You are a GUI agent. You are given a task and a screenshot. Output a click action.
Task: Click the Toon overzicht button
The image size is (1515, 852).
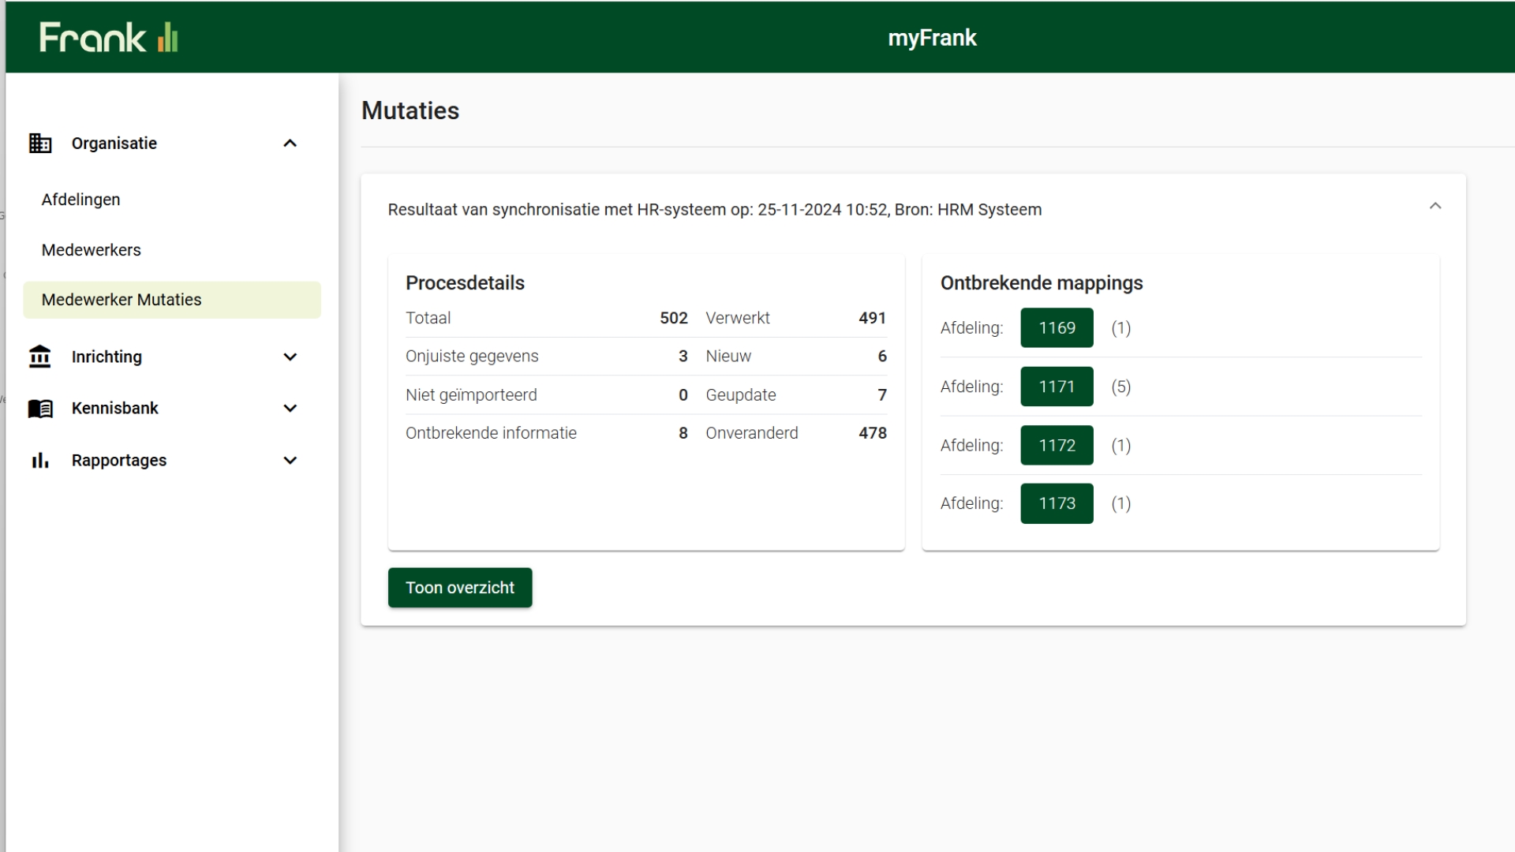(x=460, y=588)
